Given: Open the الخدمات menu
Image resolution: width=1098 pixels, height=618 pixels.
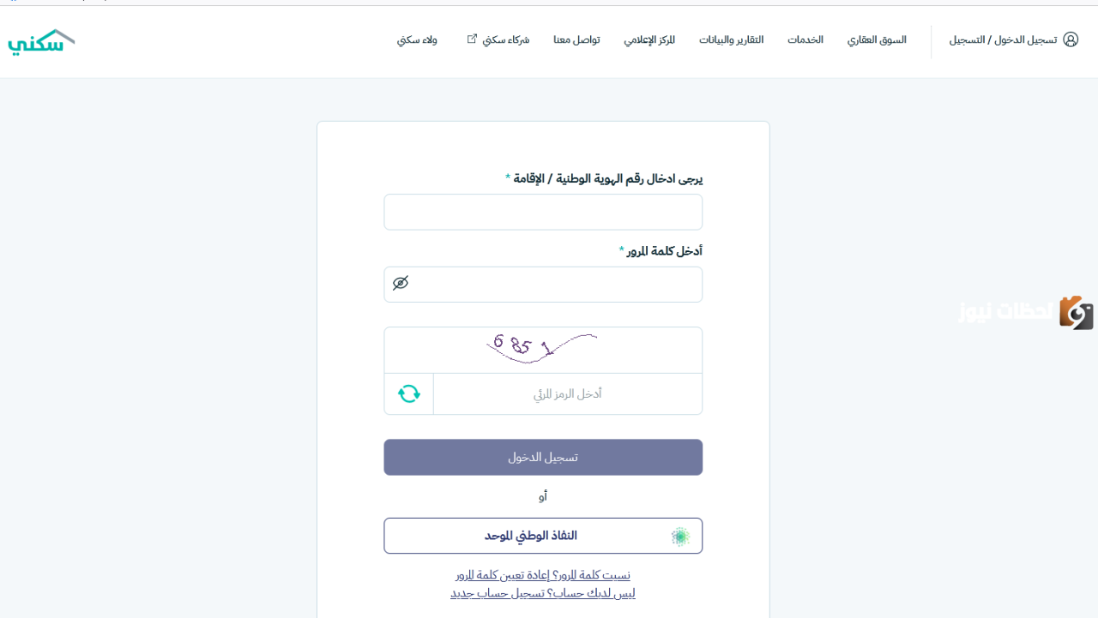Looking at the screenshot, I should pos(805,39).
